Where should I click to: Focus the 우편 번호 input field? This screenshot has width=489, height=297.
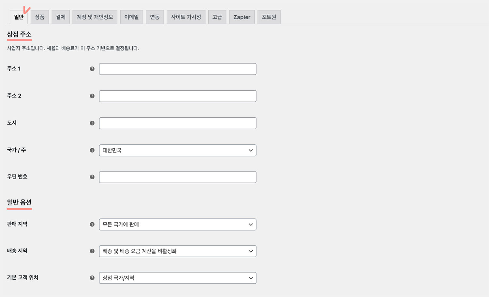[x=178, y=177]
